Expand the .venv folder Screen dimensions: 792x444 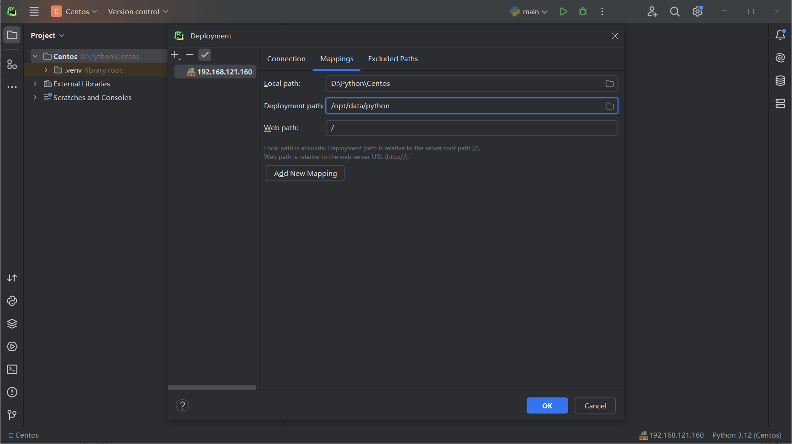[46, 70]
